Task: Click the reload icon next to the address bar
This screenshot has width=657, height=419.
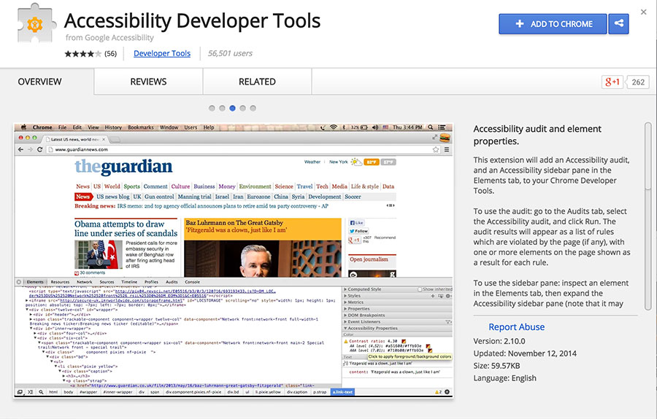Action: click(x=40, y=149)
